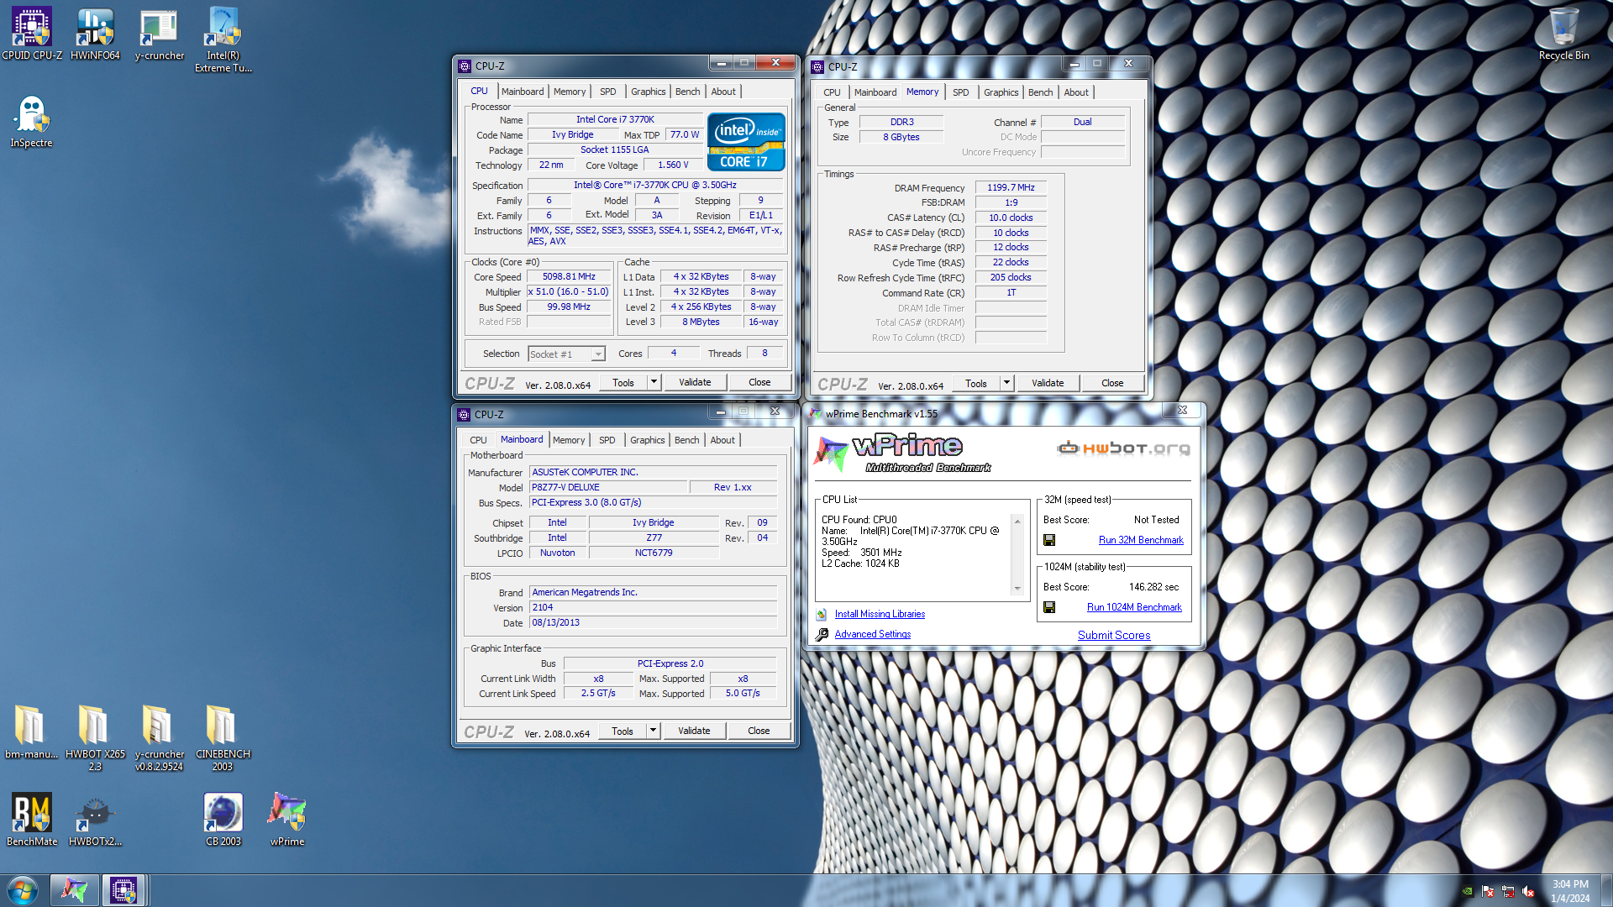Open CINEBENCH 2003 folder
Image resolution: width=1613 pixels, height=907 pixels.
coord(223,738)
